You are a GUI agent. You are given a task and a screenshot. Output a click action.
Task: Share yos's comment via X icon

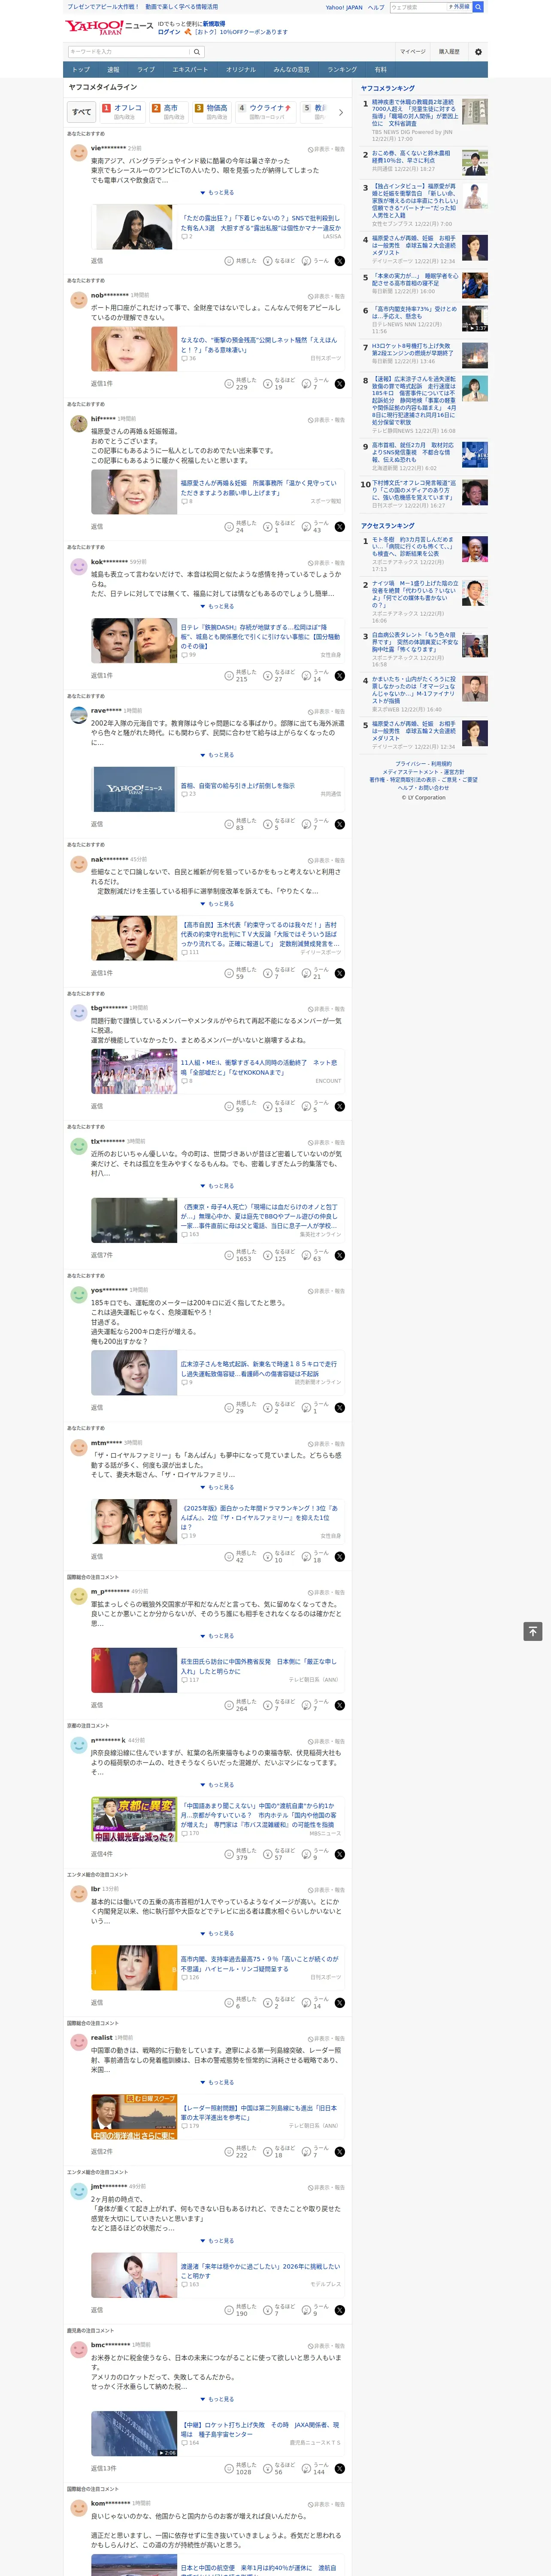[x=340, y=1408]
